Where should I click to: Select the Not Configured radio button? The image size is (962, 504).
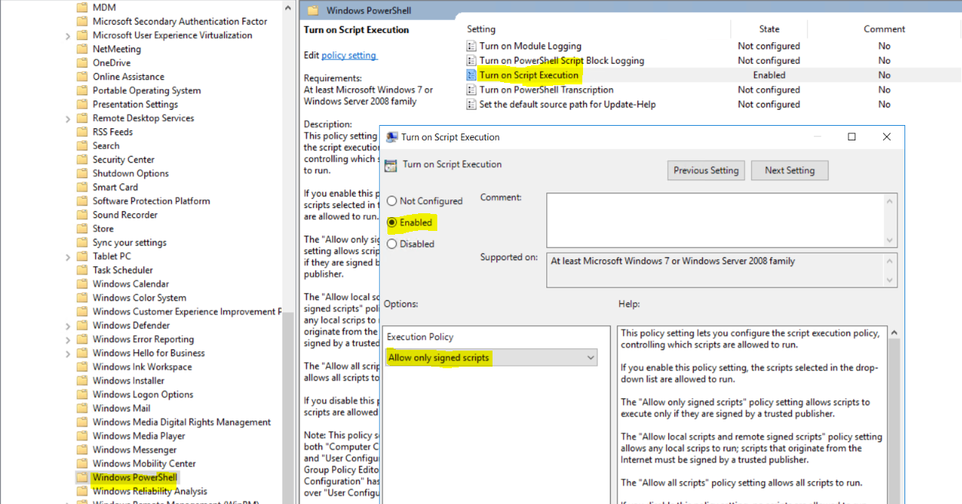click(392, 201)
